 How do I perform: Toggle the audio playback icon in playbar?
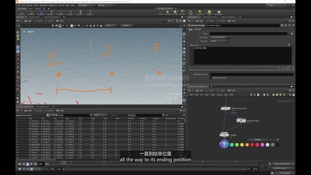24,169
